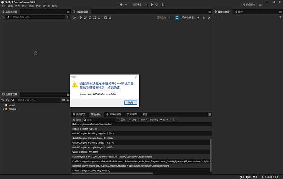Open the console log file icon
This screenshot has height=179, width=283.
pyautogui.click(x=174, y=120)
